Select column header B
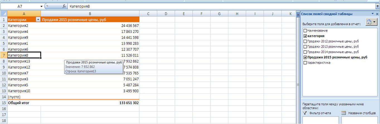This screenshot has height=124, width=380. pos(90,14)
